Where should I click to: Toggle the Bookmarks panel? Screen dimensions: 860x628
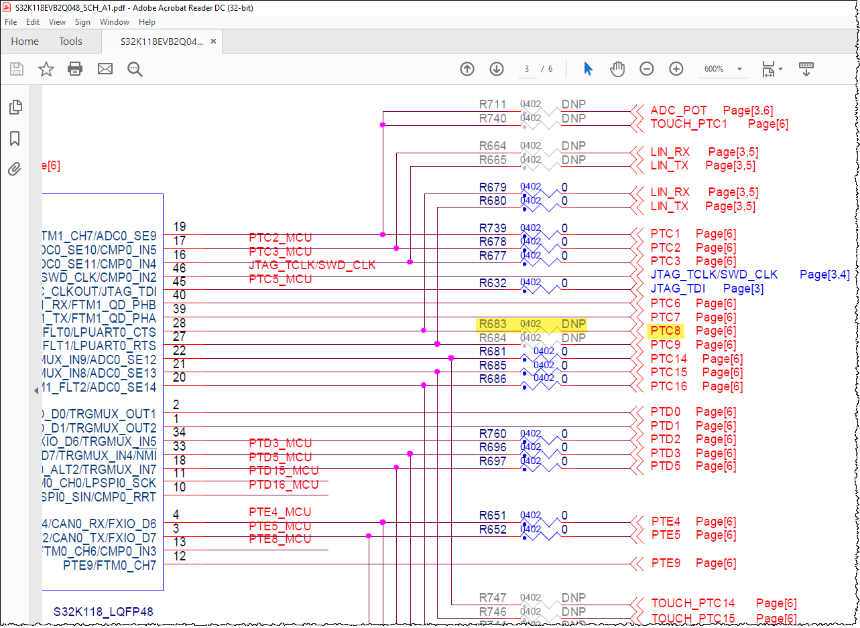click(15, 139)
